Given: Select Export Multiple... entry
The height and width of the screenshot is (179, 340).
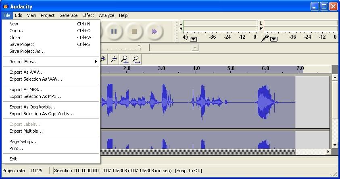Looking at the screenshot, I should pos(51,131).
